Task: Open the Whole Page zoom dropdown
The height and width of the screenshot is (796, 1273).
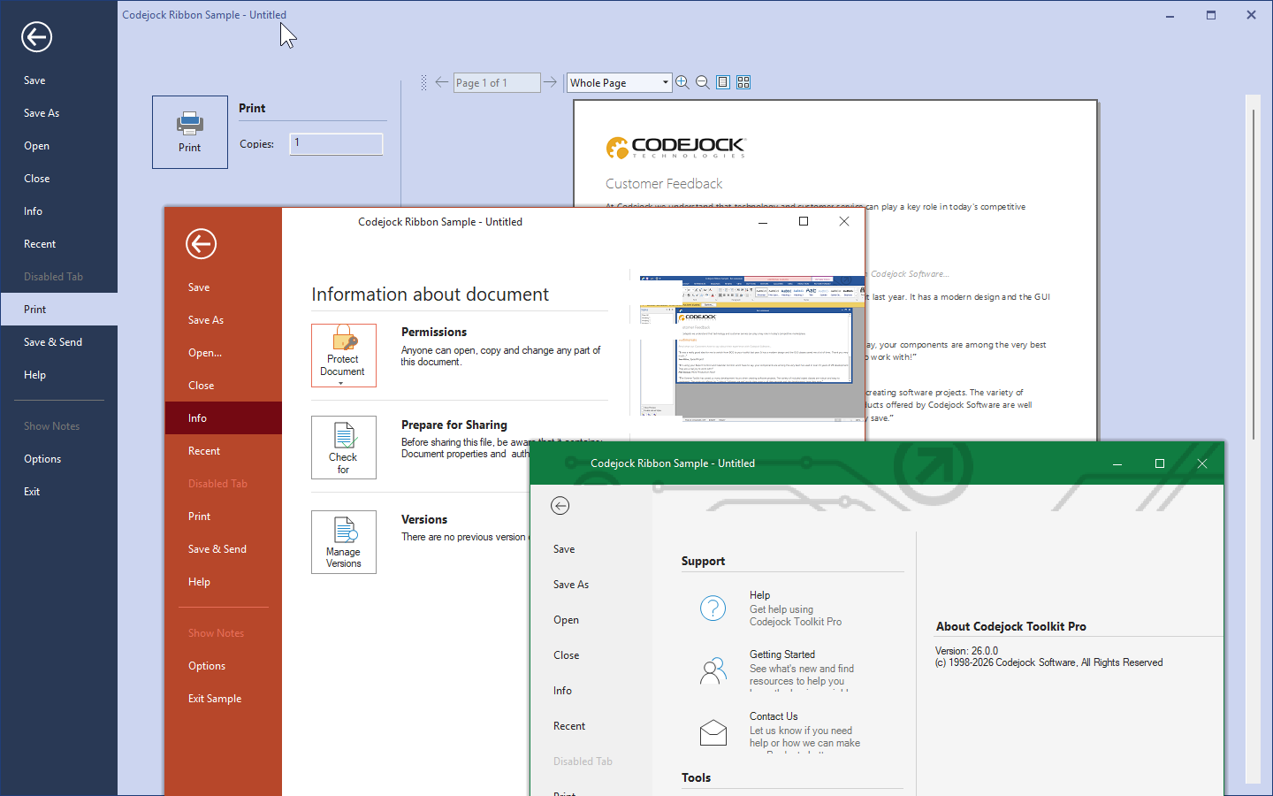Action: tap(666, 82)
